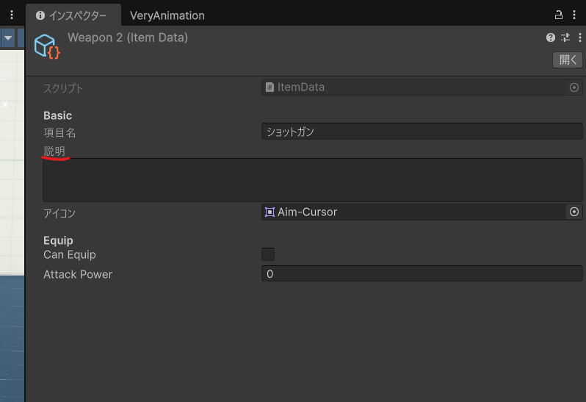Click the Attack Power label
This screenshot has height=402, width=586.
(x=78, y=274)
